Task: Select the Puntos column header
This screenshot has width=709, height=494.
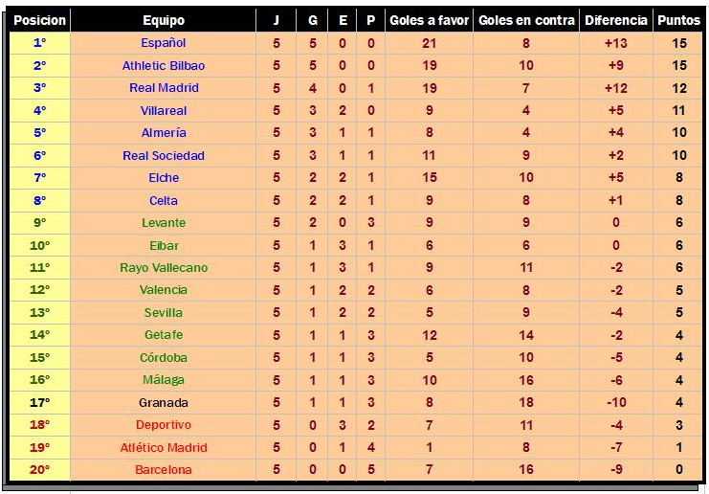Action: point(678,20)
